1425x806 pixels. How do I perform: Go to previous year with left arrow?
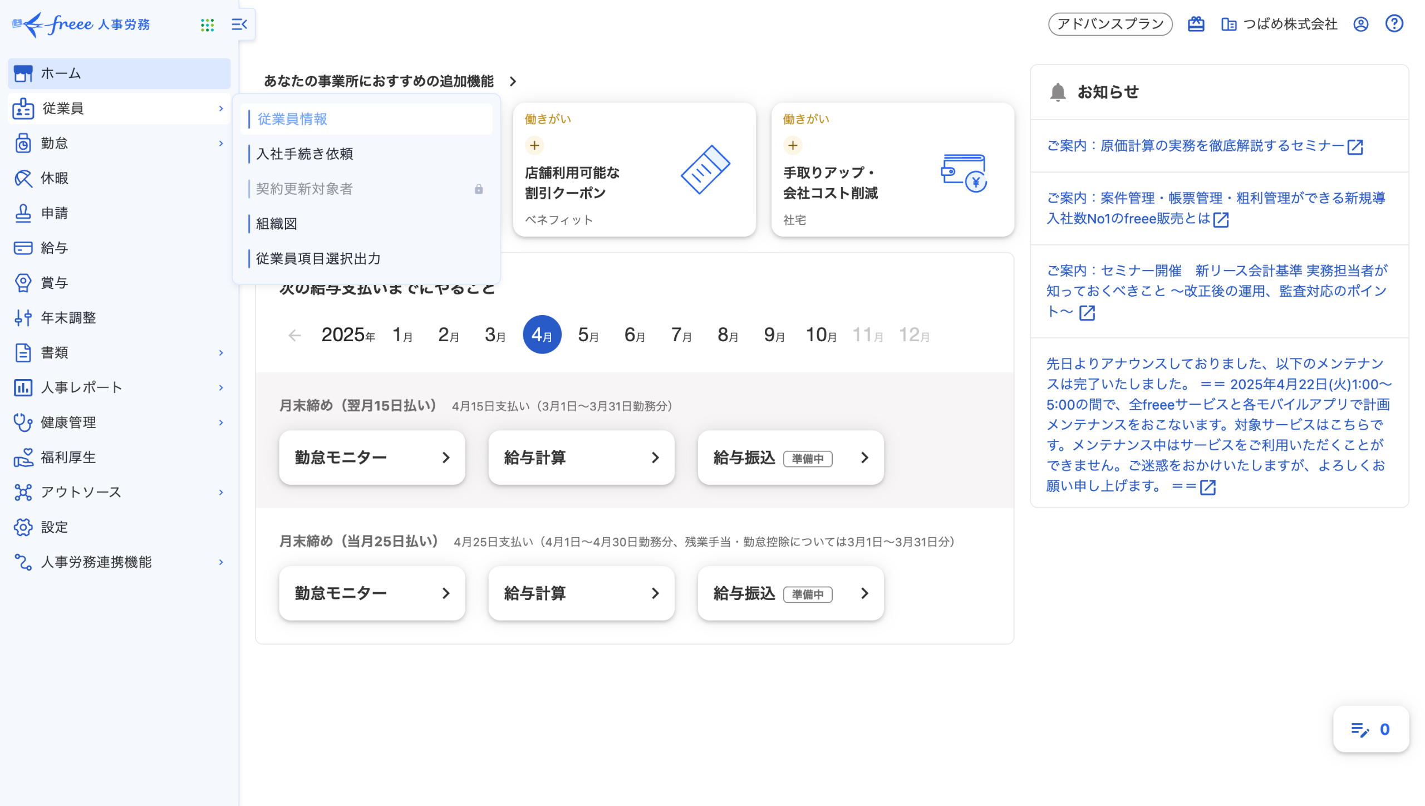coord(294,335)
